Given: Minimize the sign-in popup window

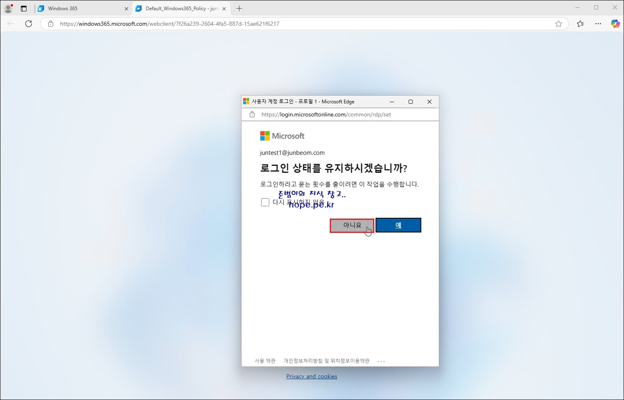Looking at the screenshot, I should 392,102.
